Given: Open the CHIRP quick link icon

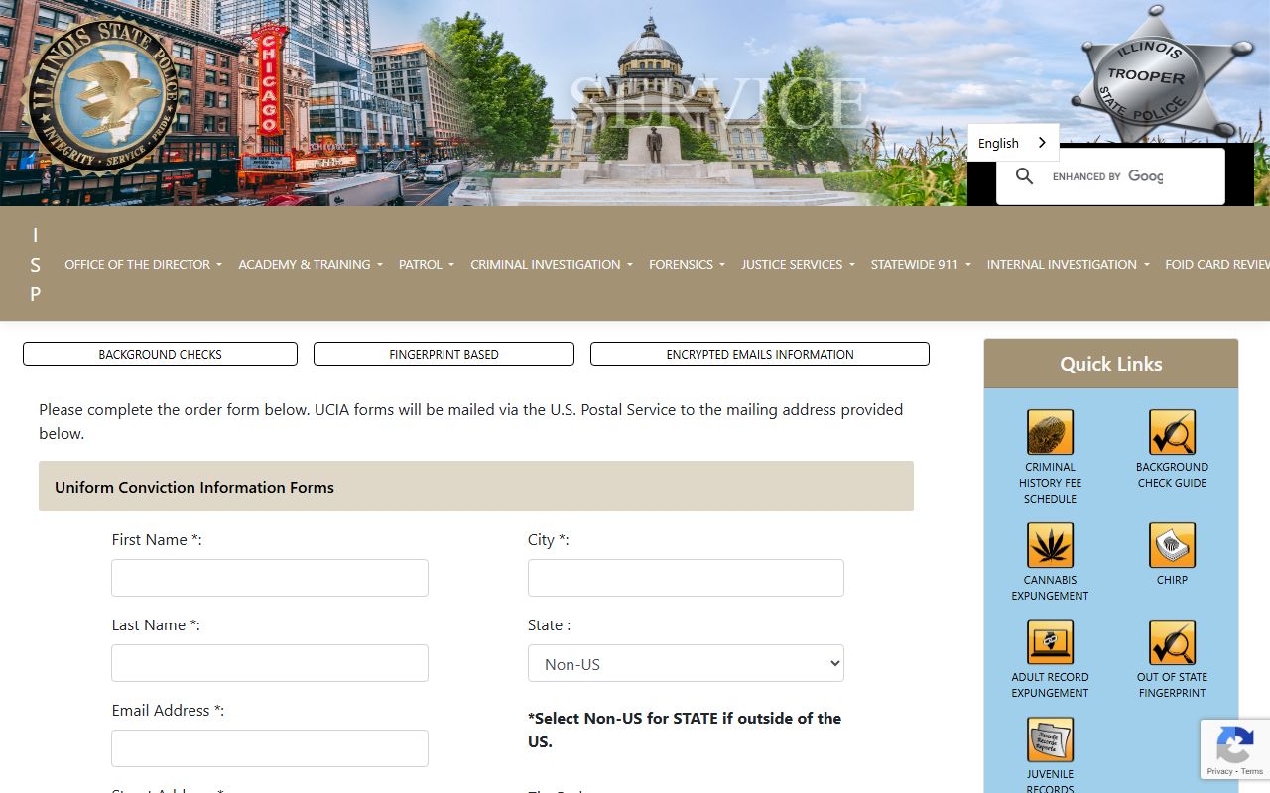Looking at the screenshot, I should coord(1172,545).
